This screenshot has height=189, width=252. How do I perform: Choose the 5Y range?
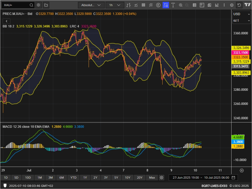pos(116,178)
